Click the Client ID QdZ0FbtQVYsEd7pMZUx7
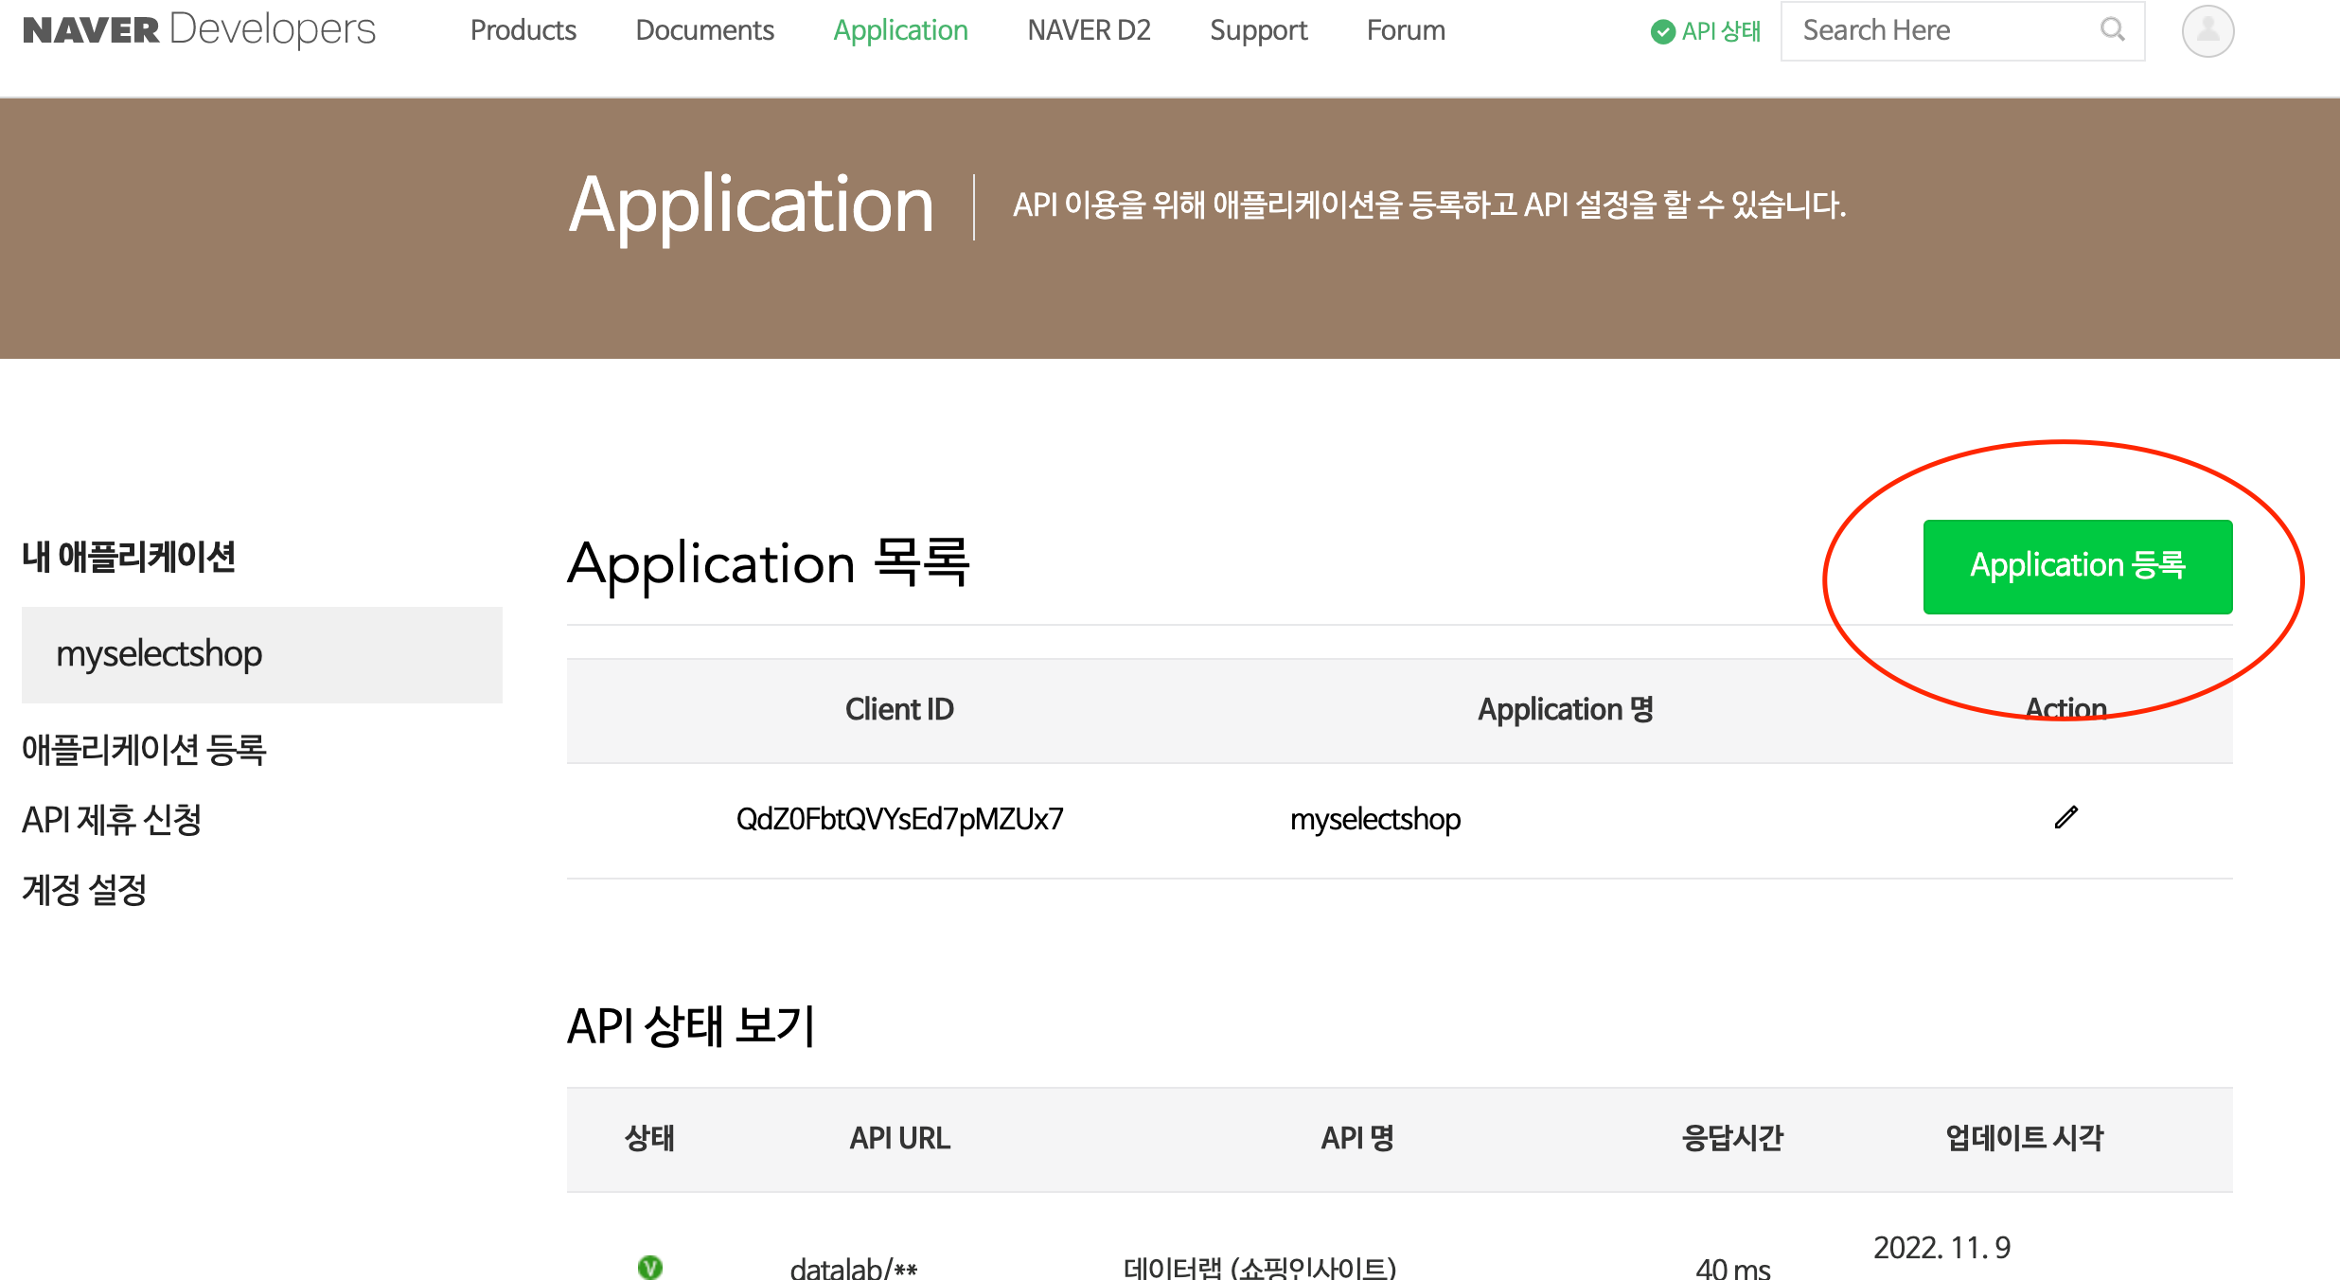The image size is (2340, 1280). pyautogui.click(x=899, y=819)
